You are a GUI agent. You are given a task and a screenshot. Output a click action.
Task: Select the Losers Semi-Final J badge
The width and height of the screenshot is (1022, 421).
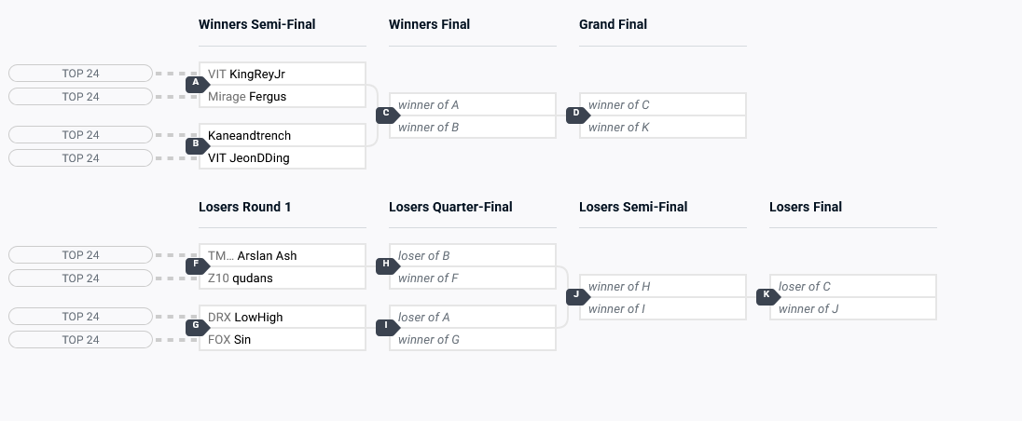tap(576, 296)
